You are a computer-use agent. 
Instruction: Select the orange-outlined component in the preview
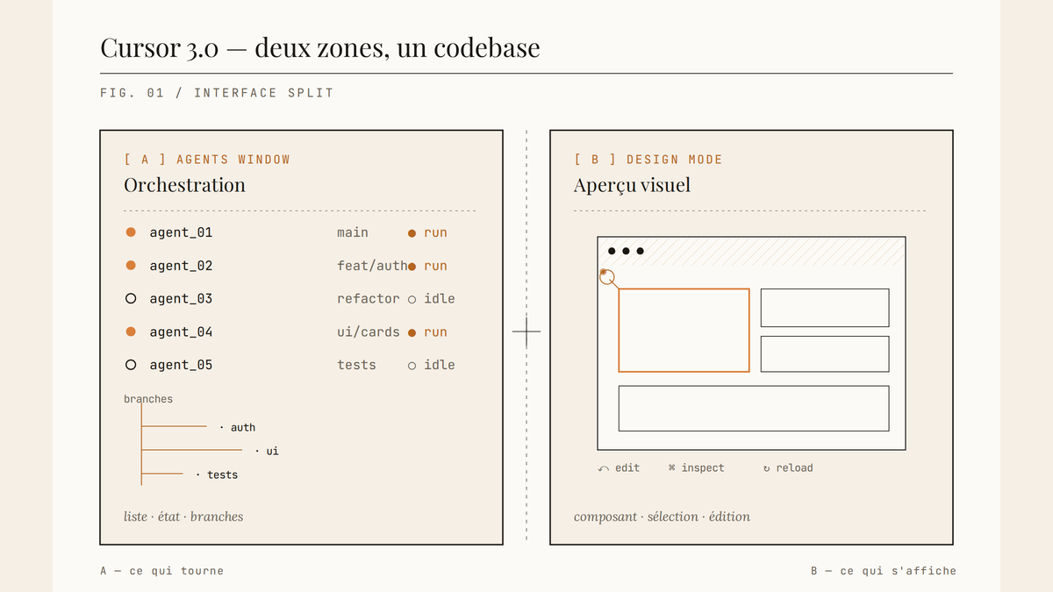(684, 330)
